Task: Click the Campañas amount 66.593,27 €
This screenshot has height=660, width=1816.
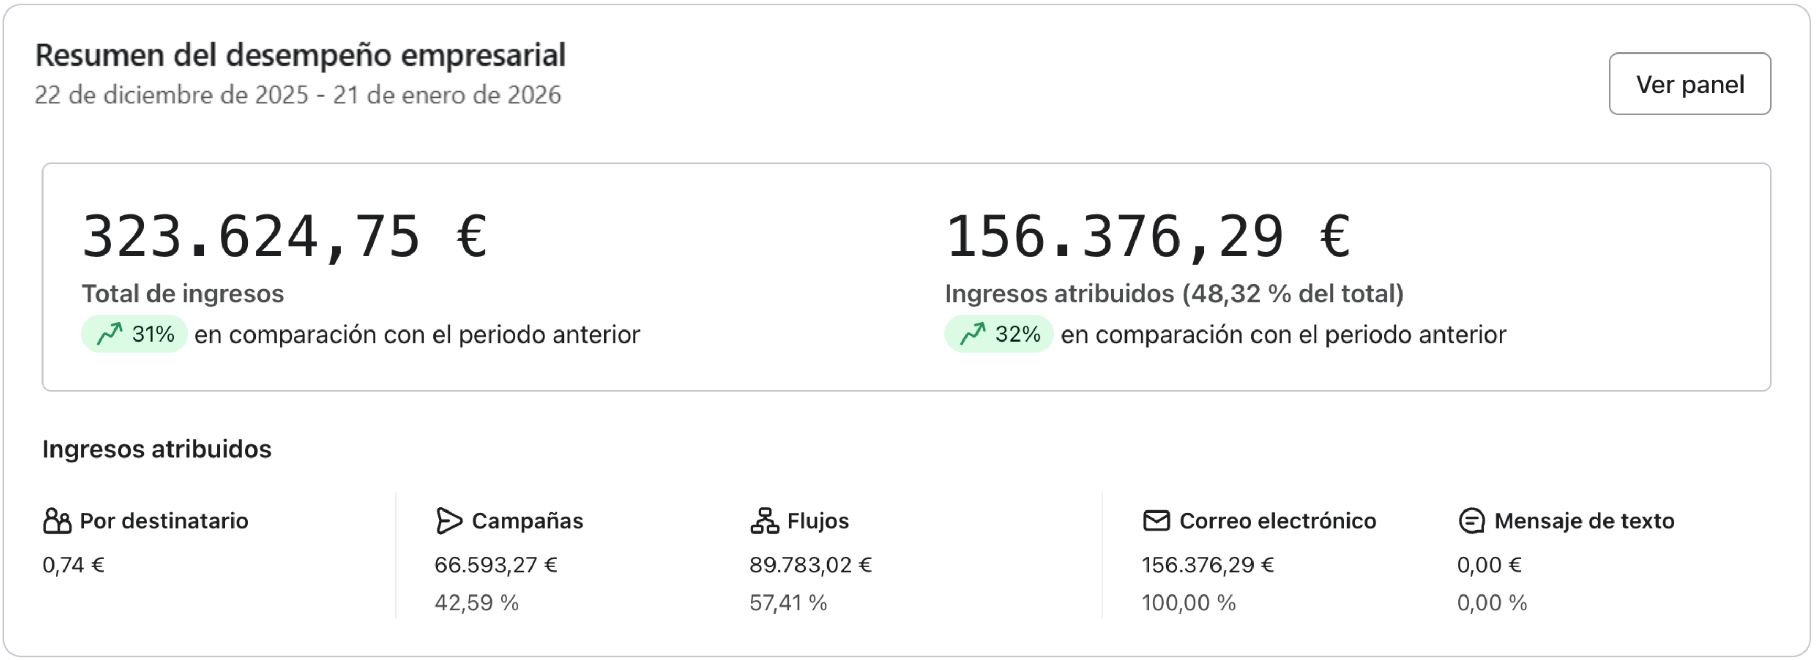Action: [496, 565]
